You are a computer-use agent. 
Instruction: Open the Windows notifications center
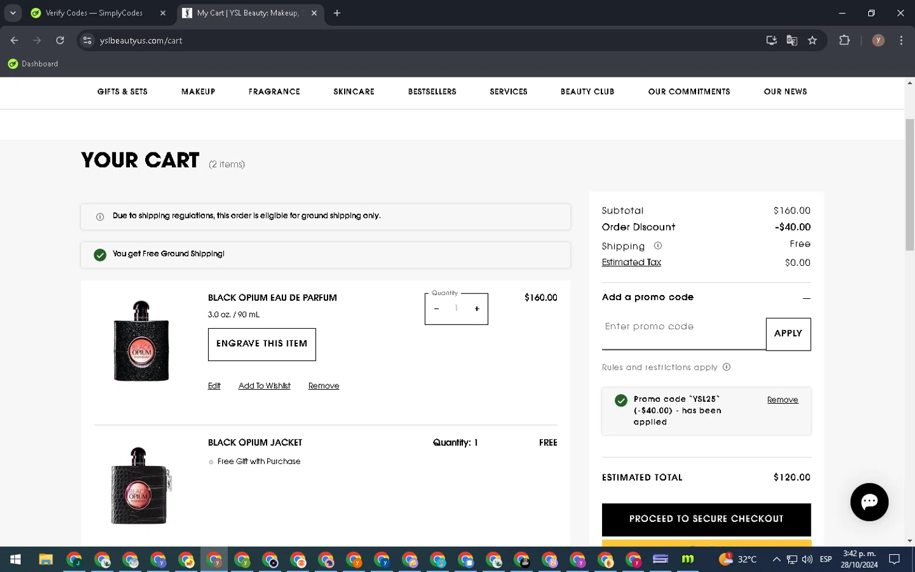(894, 559)
